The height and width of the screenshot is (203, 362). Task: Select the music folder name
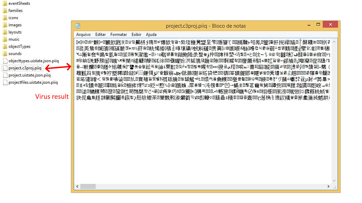coord(14,39)
